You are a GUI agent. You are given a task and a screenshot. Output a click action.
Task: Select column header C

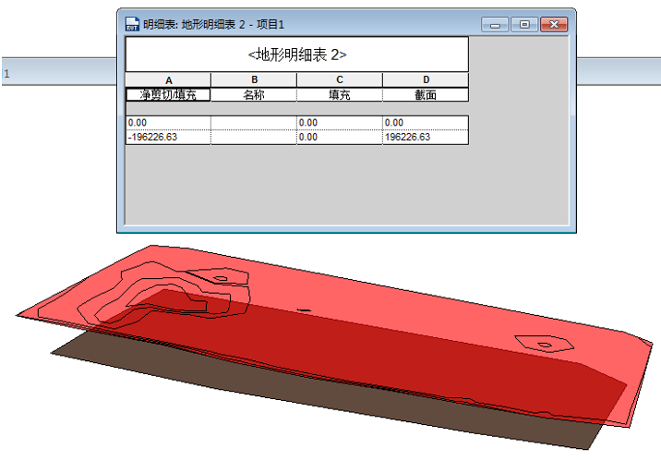(x=340, y=80)
